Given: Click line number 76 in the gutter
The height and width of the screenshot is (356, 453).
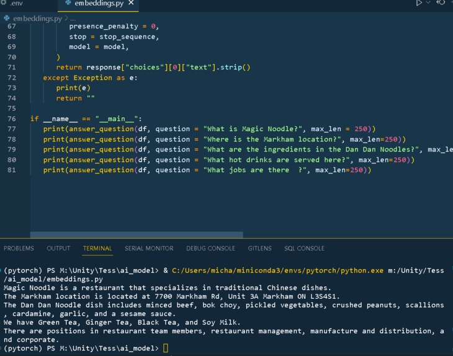Looking at the screenshot, I should point(12,119).
